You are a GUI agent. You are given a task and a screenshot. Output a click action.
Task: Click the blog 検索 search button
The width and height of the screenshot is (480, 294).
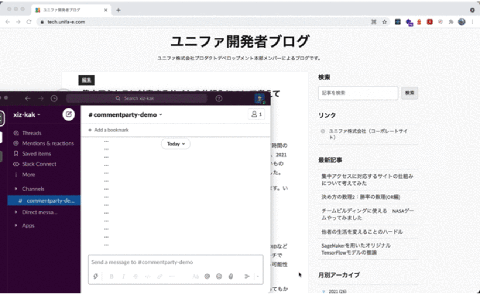click(x=409, y=93)
